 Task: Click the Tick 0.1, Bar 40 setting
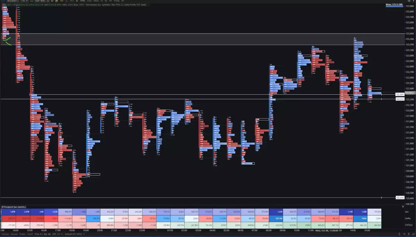(x=42, y=234)
